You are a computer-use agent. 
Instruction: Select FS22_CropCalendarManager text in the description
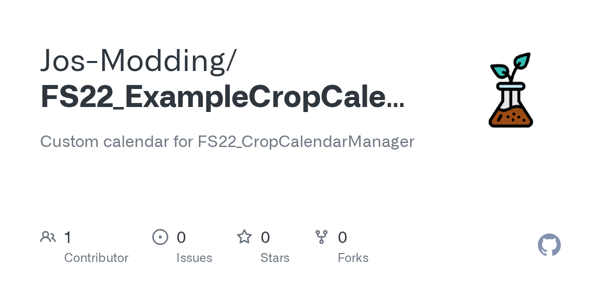[x=306, y=142]
